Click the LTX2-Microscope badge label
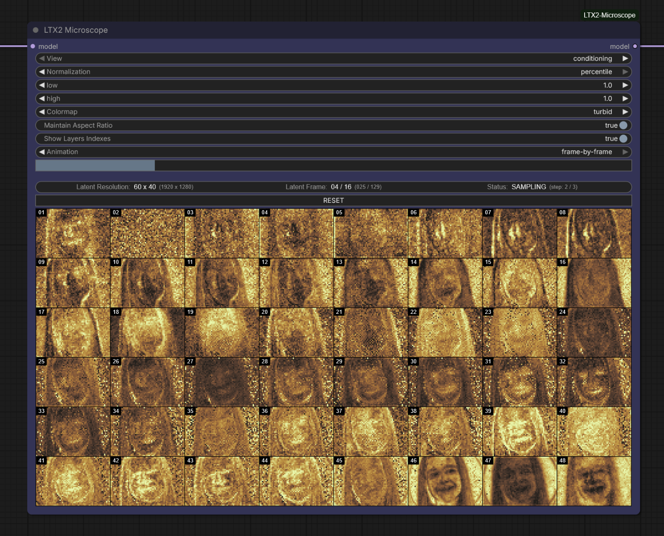664x536 pixels. click(609, 15)
